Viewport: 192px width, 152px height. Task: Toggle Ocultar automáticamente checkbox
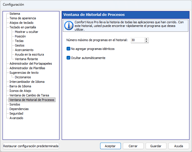pos(68,58)
